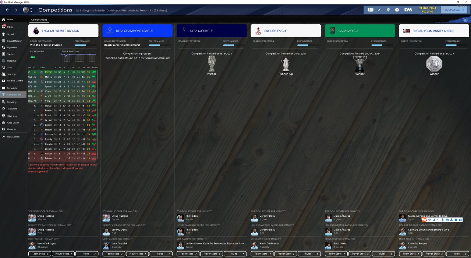This screenshot has width=471, height=258.
Task: Click the Scouting sidebar icon
Action: point(4,102)
